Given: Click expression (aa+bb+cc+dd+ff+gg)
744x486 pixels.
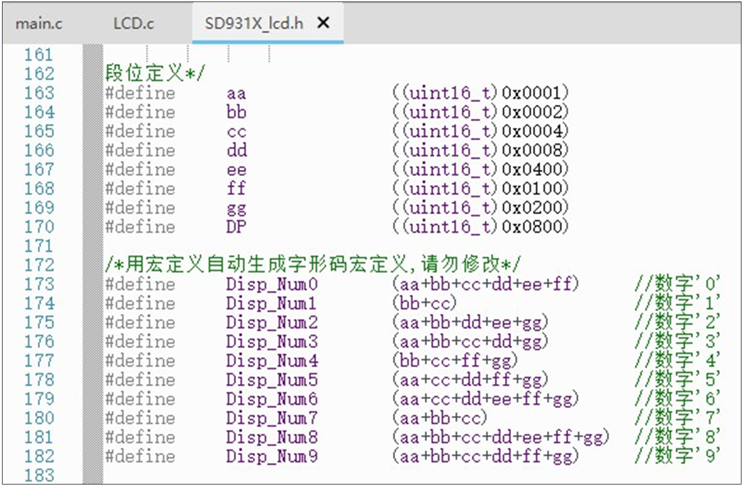Looking at the screenshot, I should tap(486, 456).
